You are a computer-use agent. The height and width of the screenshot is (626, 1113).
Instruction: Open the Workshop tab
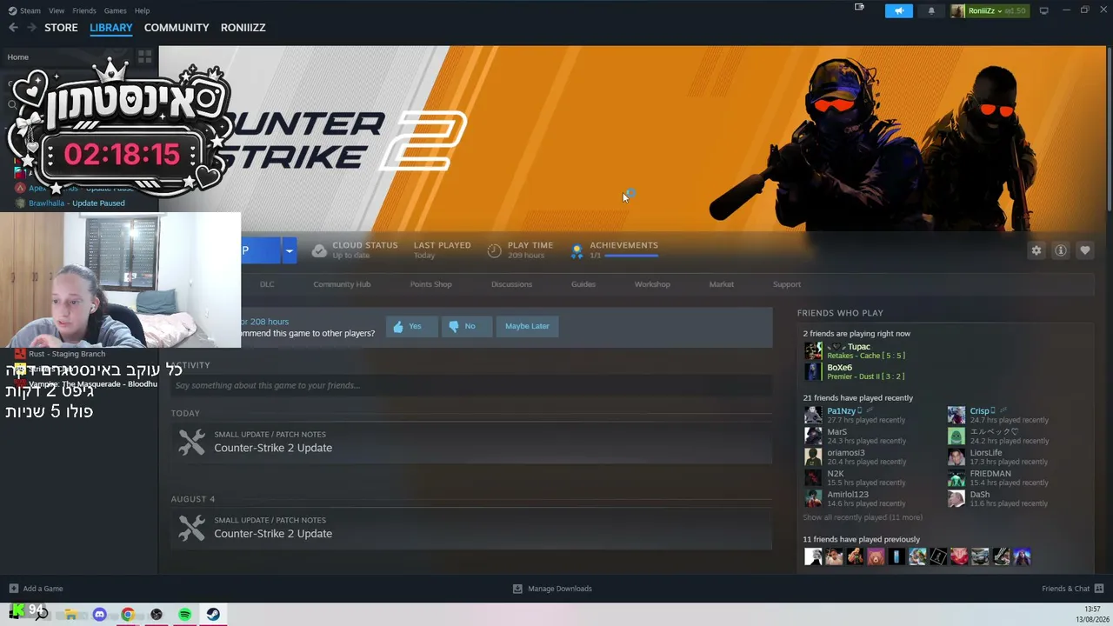(652, 284)
